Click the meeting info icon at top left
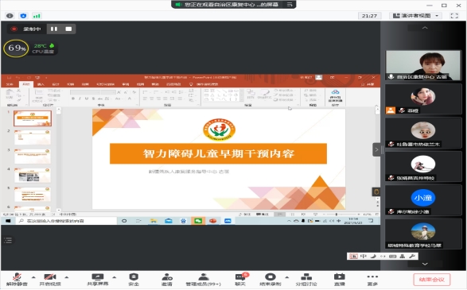Screen dimensions: 467x290 10,16
